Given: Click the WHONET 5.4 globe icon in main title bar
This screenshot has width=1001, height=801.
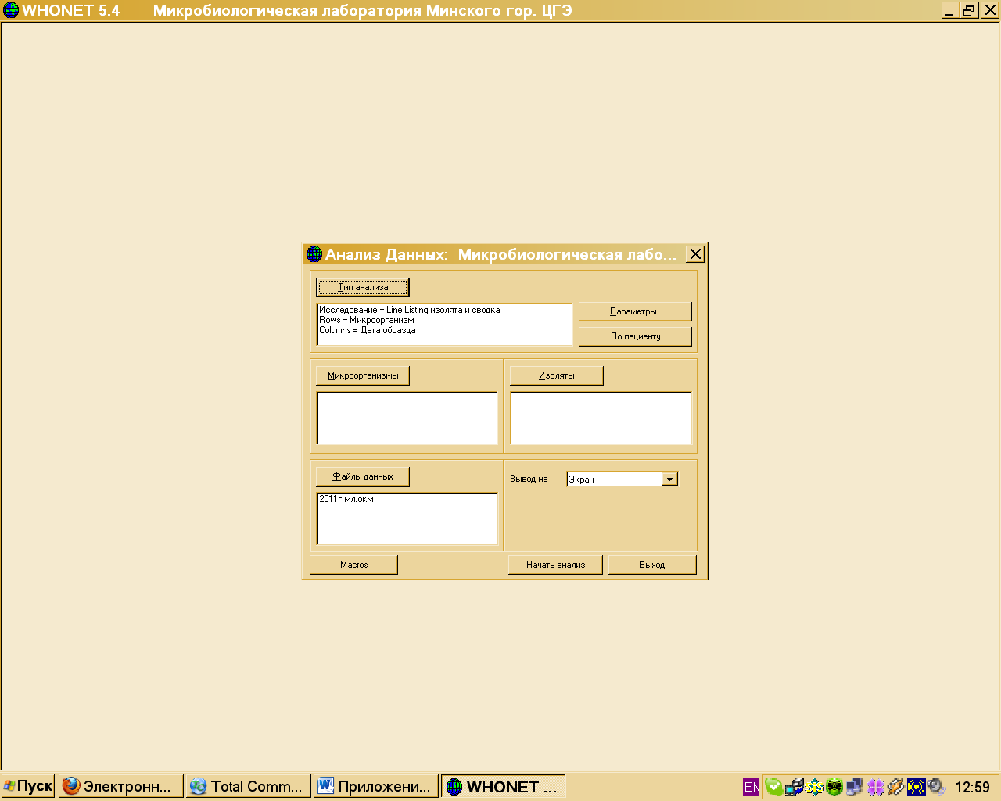Looking at the screenshot, I should [x=11, y=10].
